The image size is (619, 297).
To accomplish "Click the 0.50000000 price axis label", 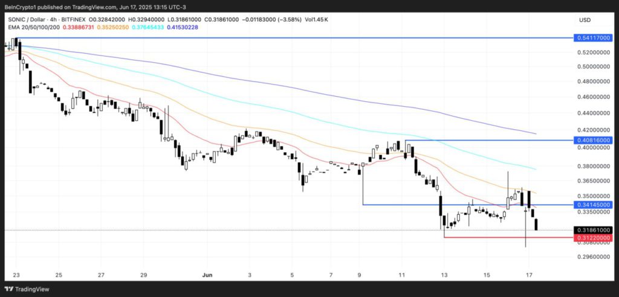I will (594, 66).
